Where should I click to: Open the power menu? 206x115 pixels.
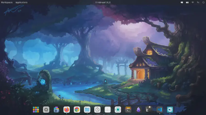[203, 2]
